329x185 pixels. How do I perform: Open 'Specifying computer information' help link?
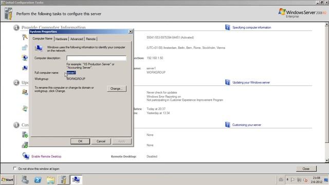click(x=251, y=27)
